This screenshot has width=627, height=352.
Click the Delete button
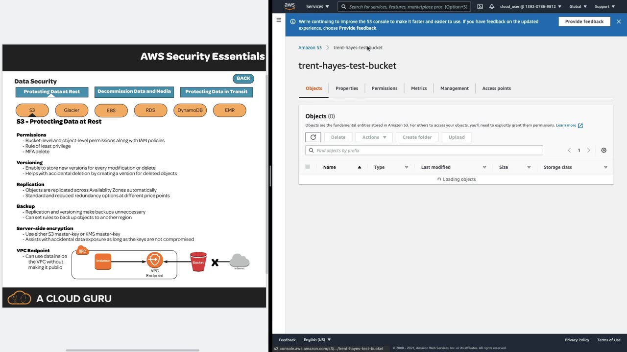pyautogui.click(x=338, y=137)
